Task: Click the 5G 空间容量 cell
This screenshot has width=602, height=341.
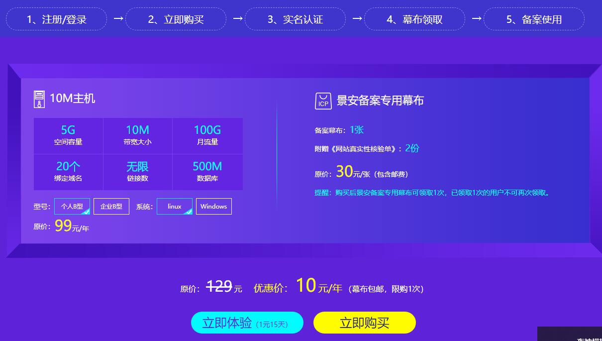Action: 68,135
